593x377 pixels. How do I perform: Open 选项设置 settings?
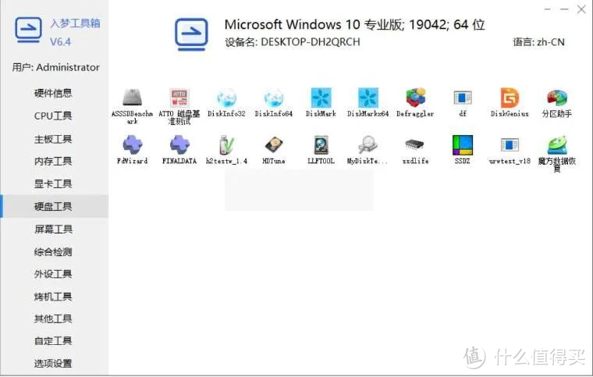click(x=53, y=364)
